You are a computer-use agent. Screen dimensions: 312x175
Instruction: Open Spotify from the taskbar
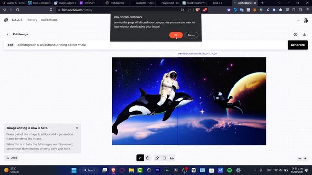click(x=230, y=170)
